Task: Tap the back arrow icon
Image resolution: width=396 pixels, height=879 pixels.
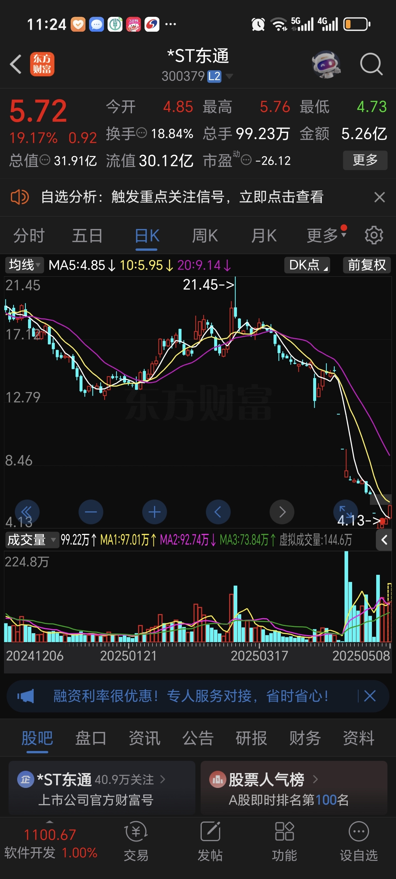Action: [x=16, y=64]
